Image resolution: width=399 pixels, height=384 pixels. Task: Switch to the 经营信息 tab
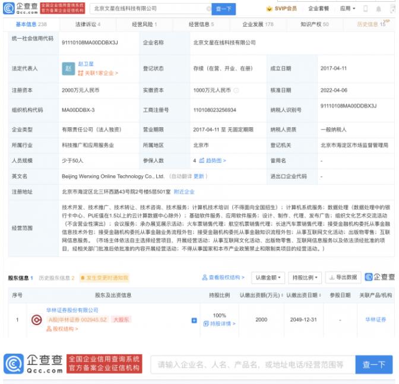click(201, 24)
